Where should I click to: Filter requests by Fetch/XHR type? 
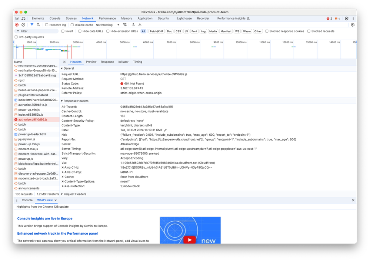[x=156, y=31]
